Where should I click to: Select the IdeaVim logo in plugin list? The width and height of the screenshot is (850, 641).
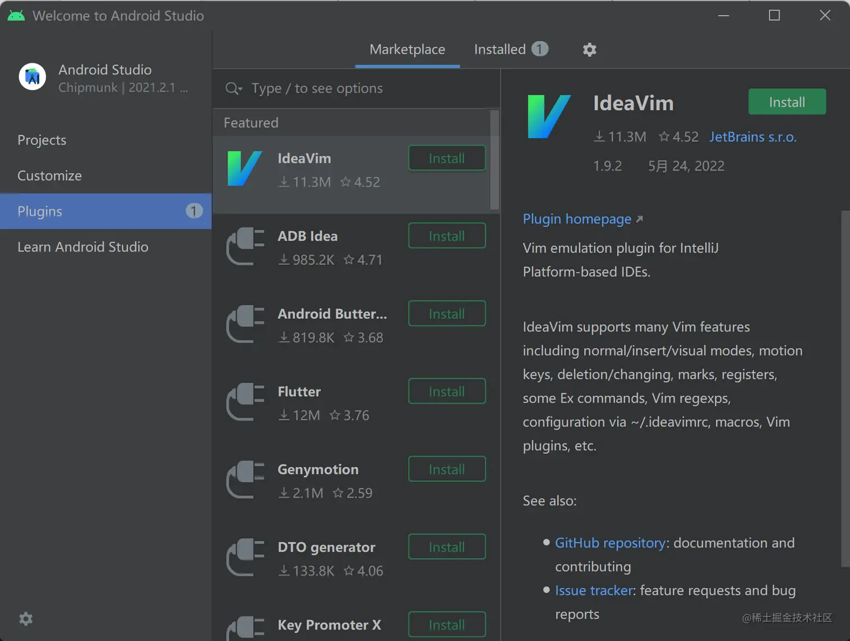[x=245, y=168]
